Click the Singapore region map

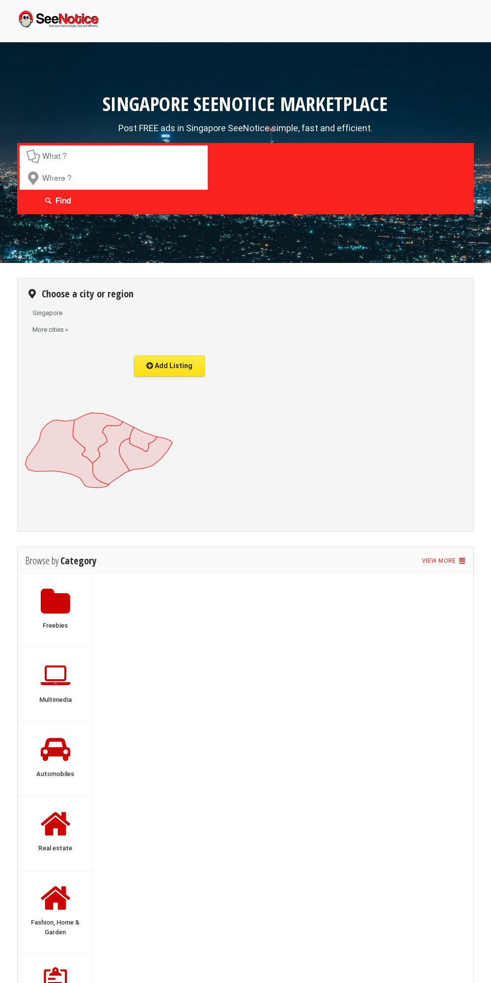click(99, 450)
